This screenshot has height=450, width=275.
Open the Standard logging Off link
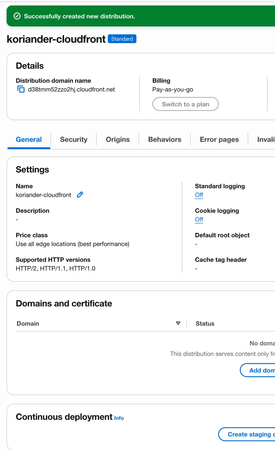[199, 195]
